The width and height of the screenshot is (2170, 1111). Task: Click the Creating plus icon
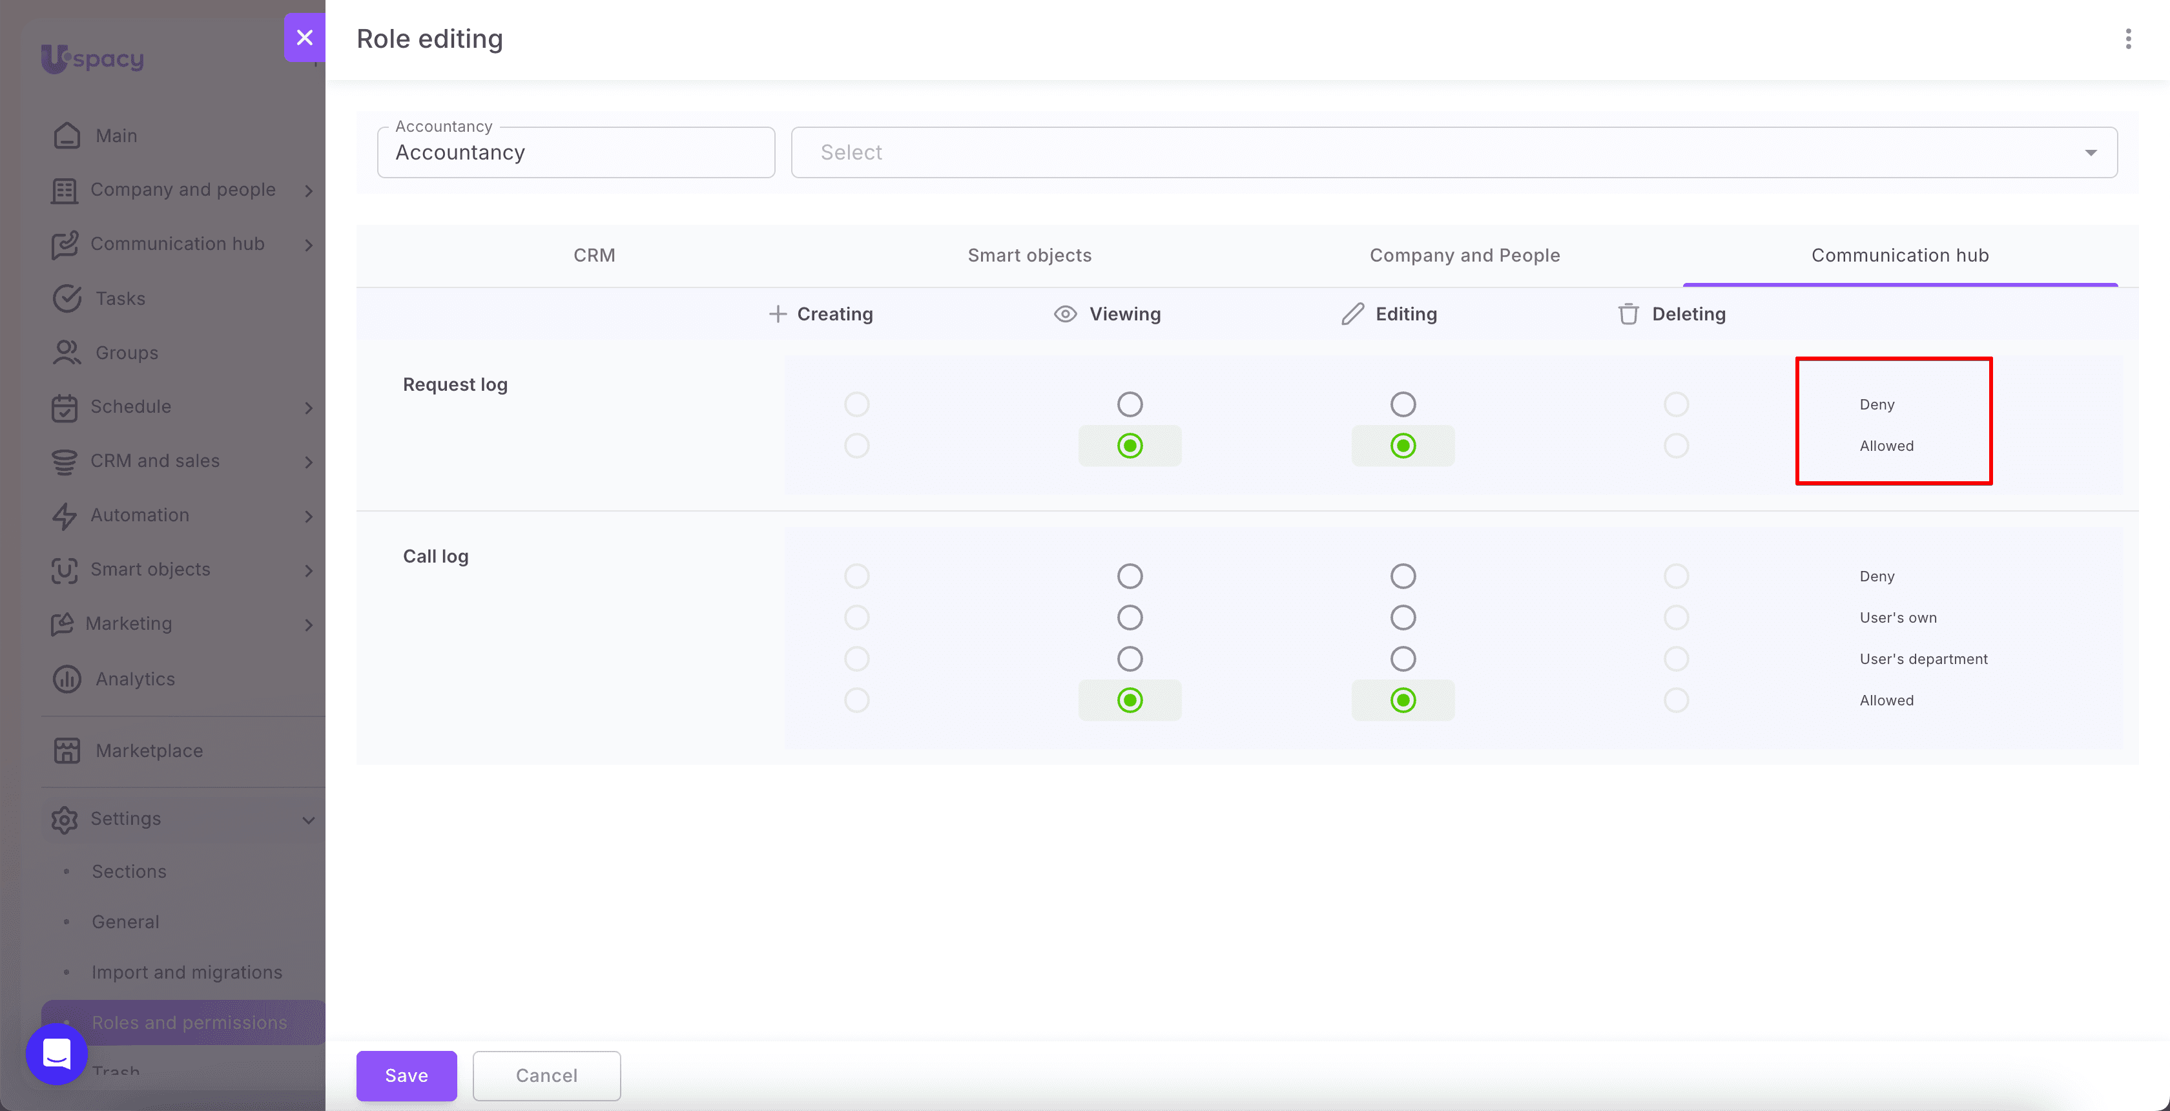coord(778,314)
